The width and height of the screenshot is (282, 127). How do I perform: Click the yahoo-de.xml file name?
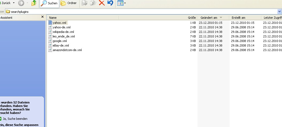point(61,27)
